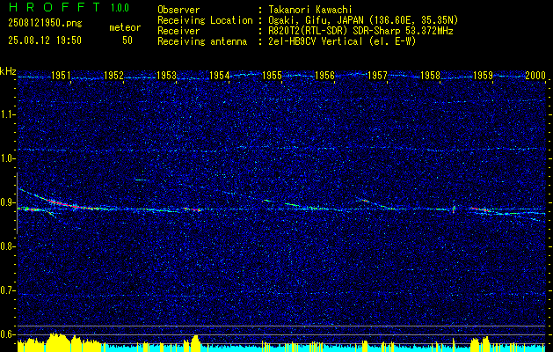Click the 1954 time marker
Viewport: 553px width, 352px height.
220,76
